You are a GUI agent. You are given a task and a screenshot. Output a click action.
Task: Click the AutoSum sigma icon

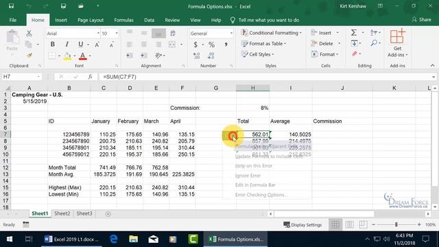coord(354,33)
